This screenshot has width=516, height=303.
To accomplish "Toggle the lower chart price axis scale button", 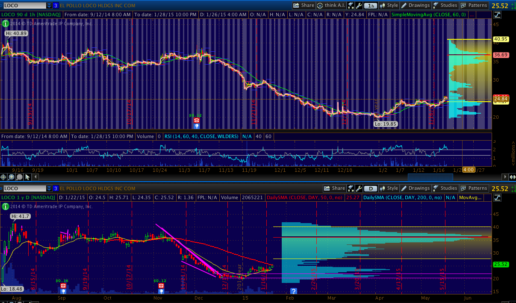I will pyautogui.click(x=497, y=198).
